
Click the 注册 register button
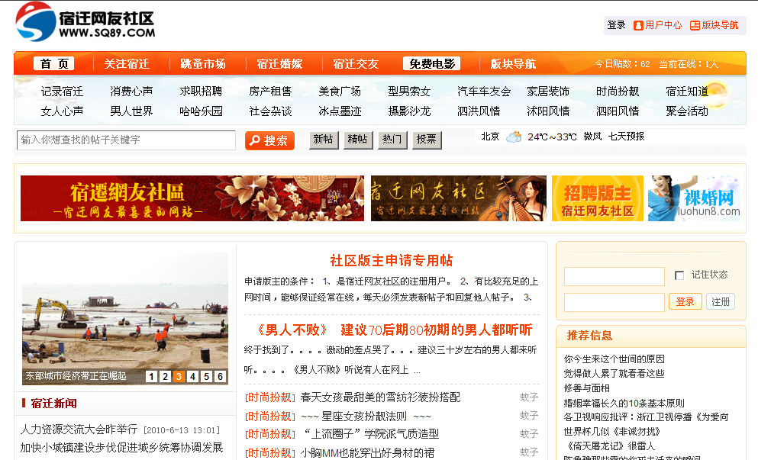(720, 301)
